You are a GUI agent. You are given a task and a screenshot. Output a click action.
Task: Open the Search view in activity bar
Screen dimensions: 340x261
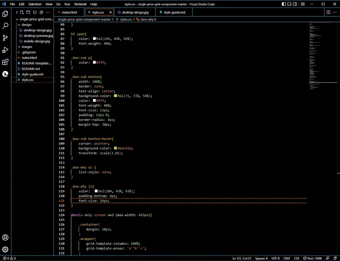click(x=5, y=26)
